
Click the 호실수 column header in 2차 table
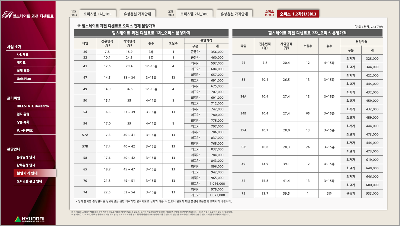(308, 46)
